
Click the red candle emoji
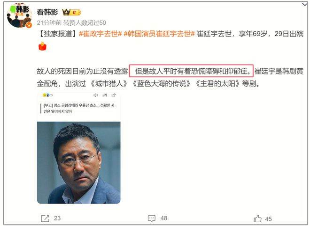pos(42,46)
